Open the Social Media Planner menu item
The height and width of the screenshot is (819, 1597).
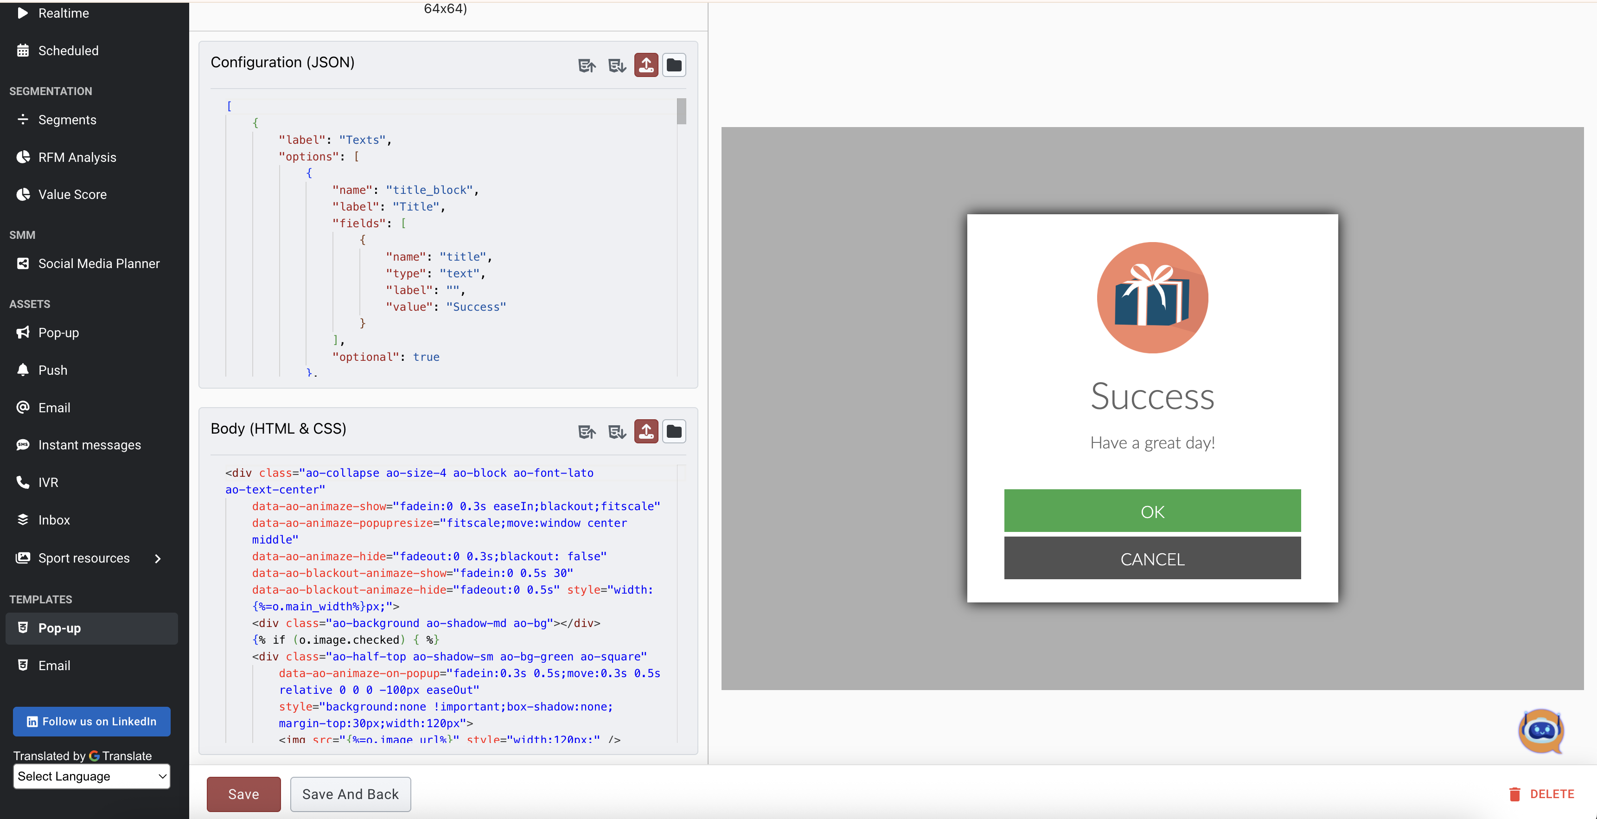pyautogui.click(x=99, y=263)
